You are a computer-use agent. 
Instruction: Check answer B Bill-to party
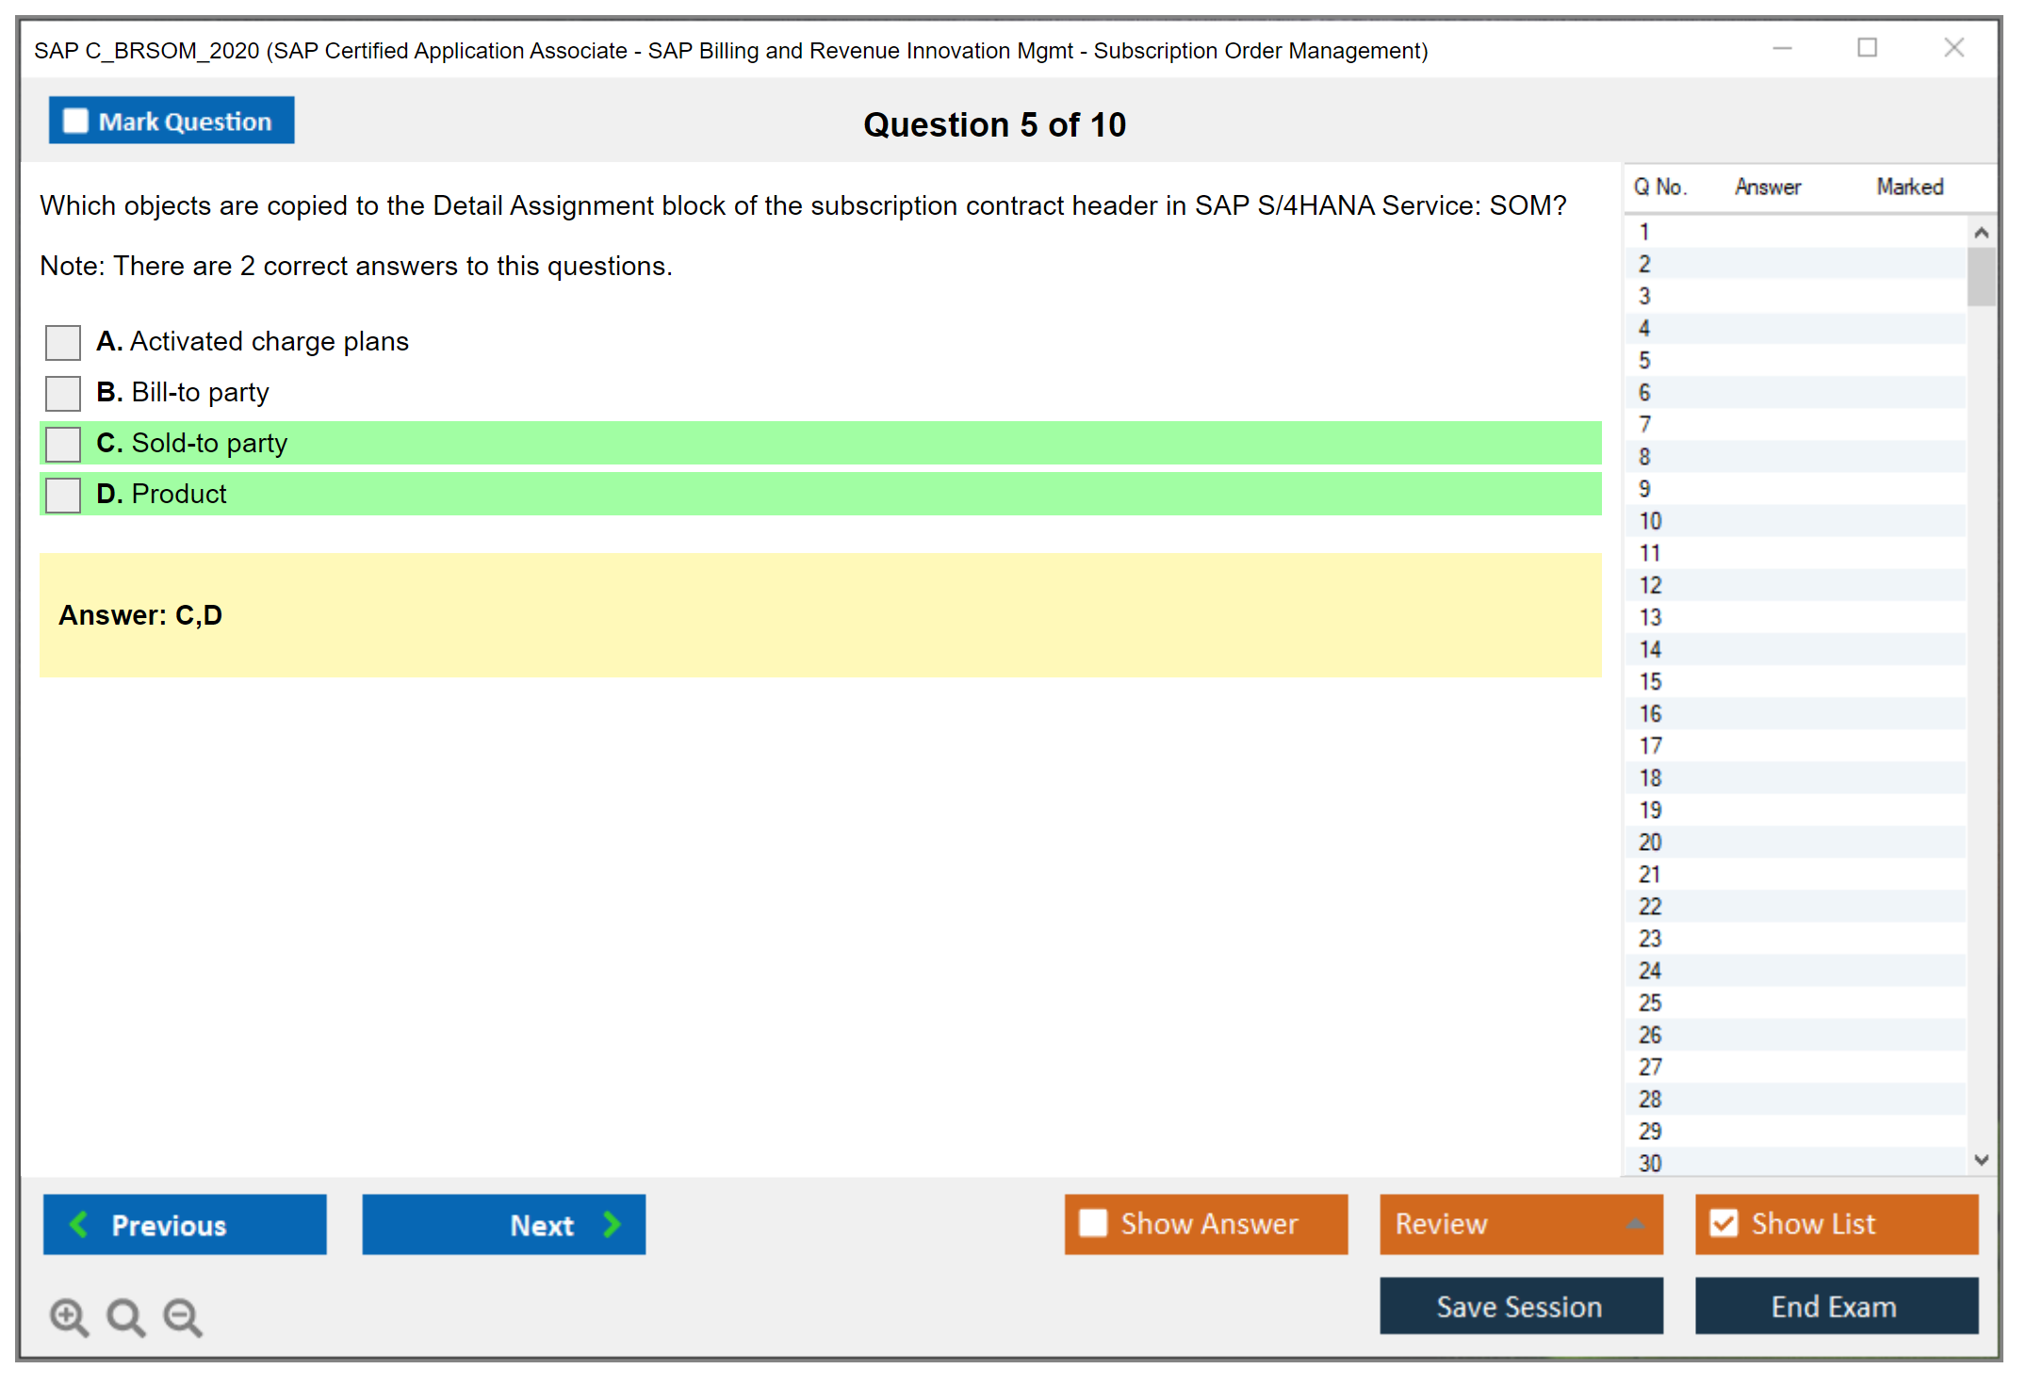tap(63, 393)
